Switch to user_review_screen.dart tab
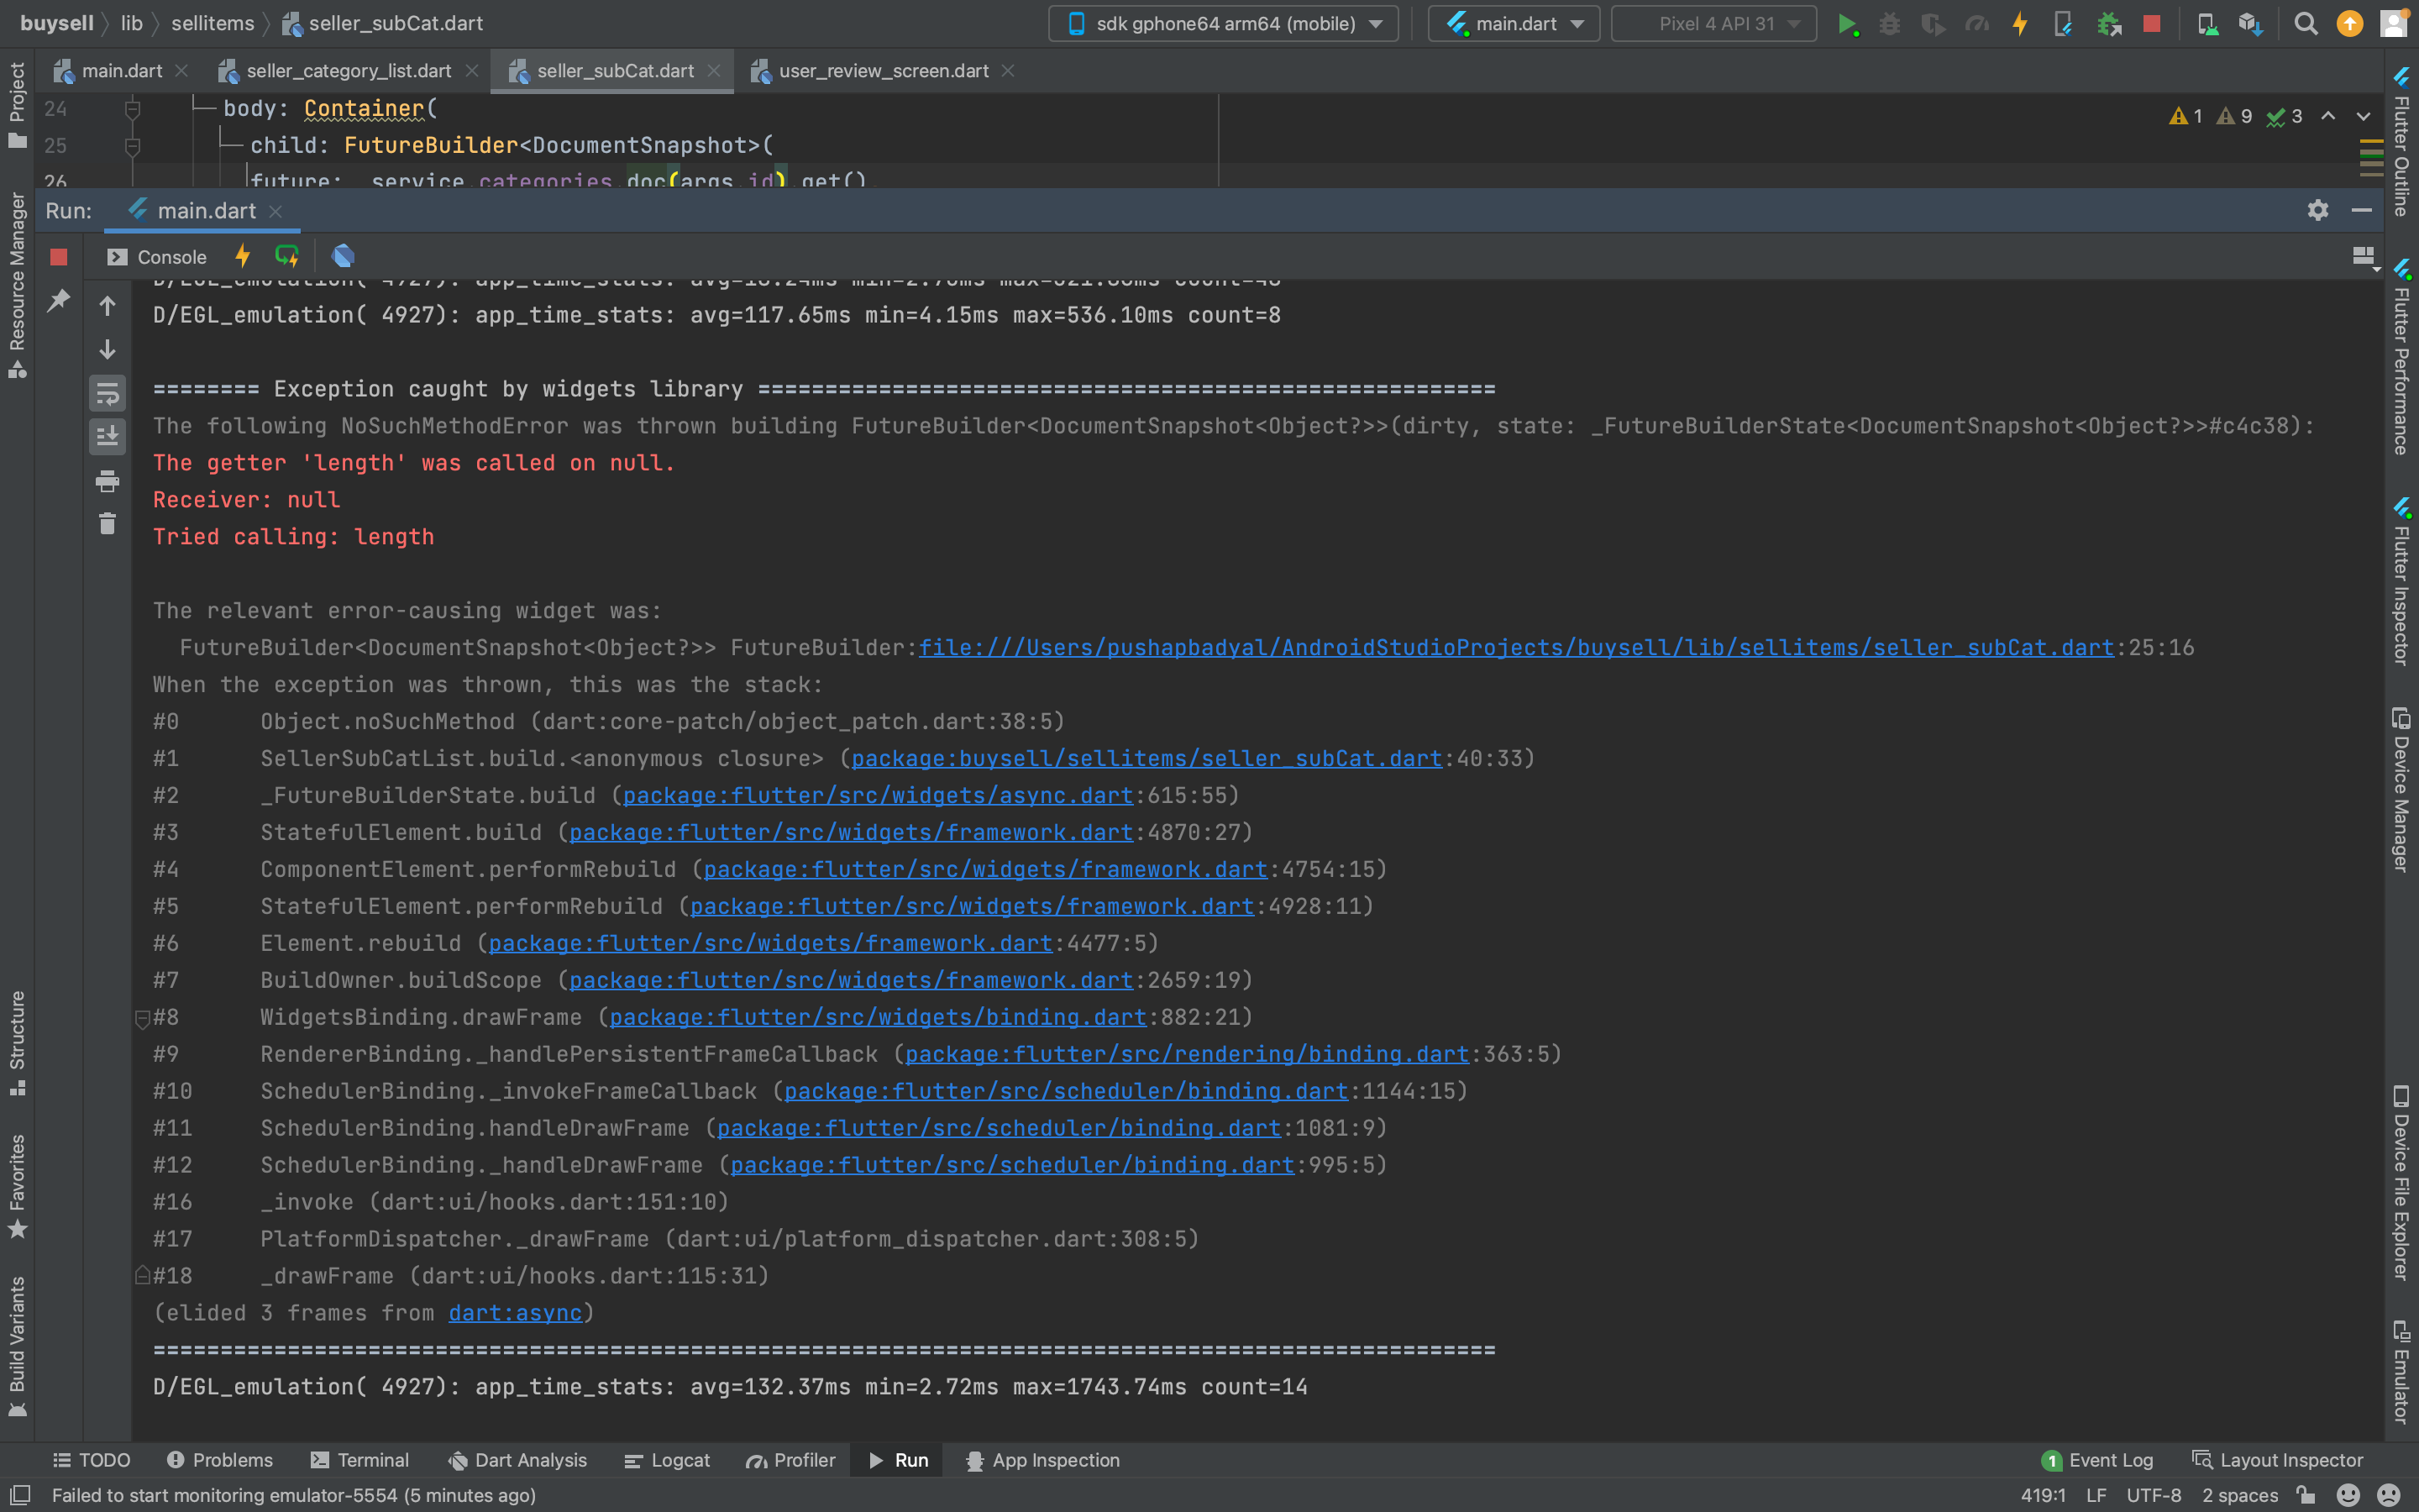 [x=883, y=71]
